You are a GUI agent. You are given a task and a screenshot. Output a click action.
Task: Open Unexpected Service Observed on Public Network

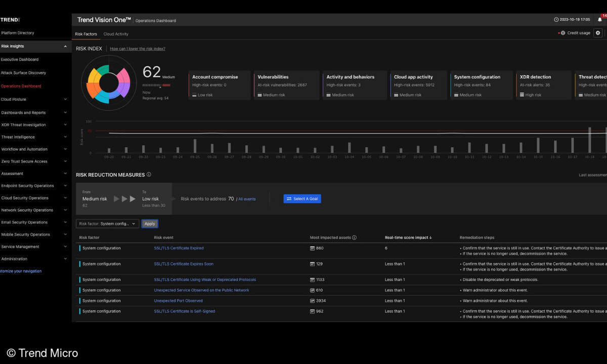coord(201,290)
